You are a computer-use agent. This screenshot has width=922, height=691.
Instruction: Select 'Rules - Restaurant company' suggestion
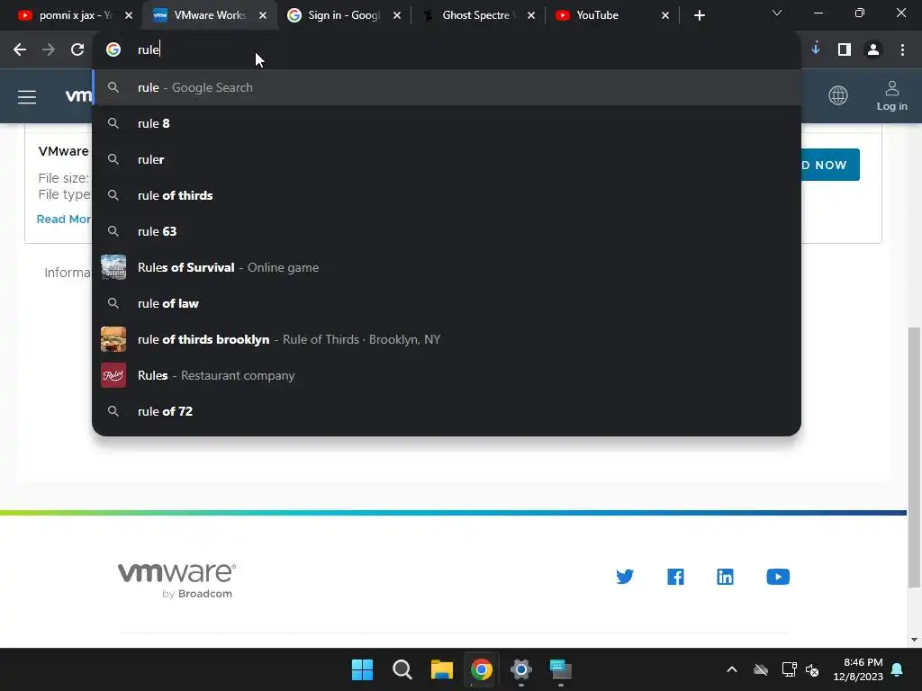coord(447,375)
